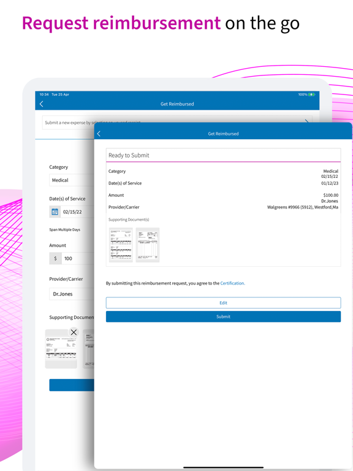
Task: Check battery indicator in rear tablet status bar
Action: pyautogui.click(x=311, y=94)
